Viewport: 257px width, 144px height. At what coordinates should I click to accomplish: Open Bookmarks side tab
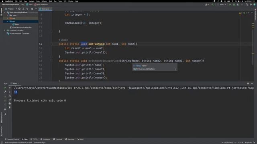pyautogui.click(x=2, y=118)
